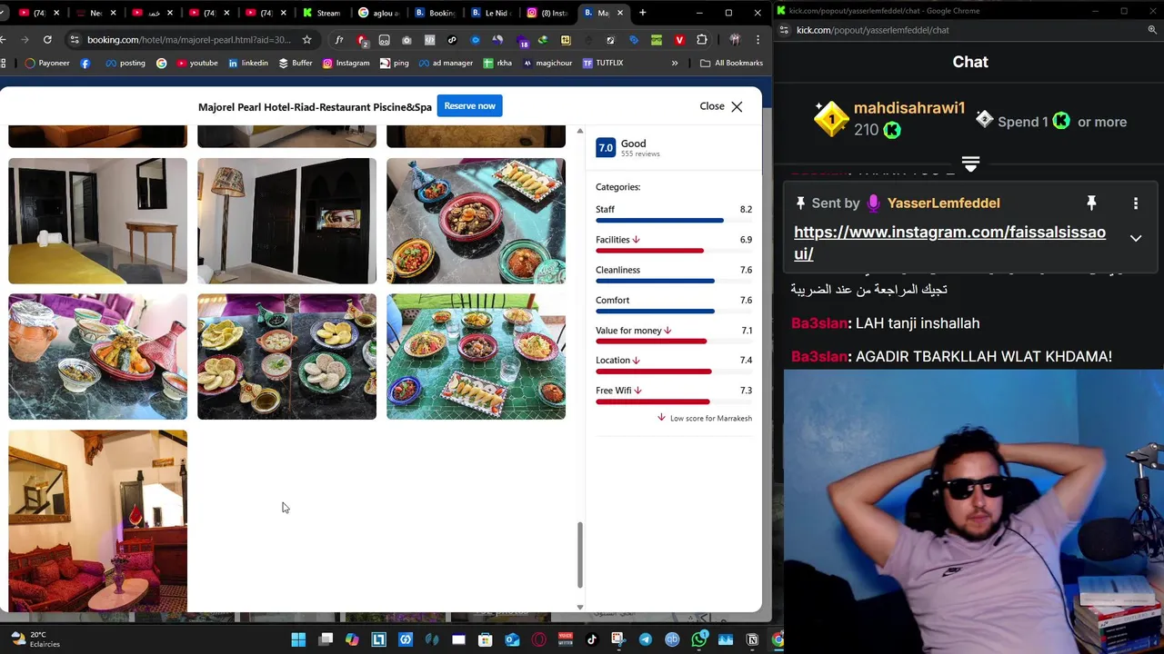Open Copilot from the taskbar
Screen dimensions: 1164x654
352,640
